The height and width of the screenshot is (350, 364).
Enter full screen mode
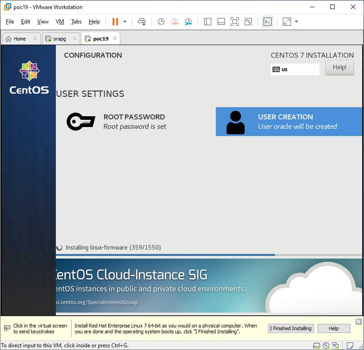[x=234, y=22]
